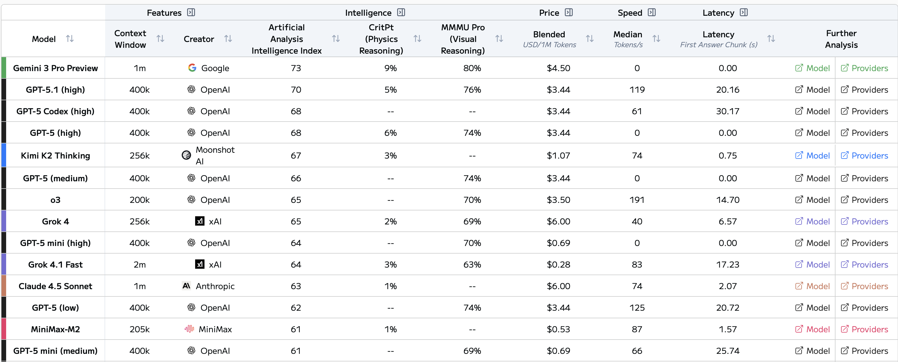Expand the Features column group

click(x=191, y=13)
